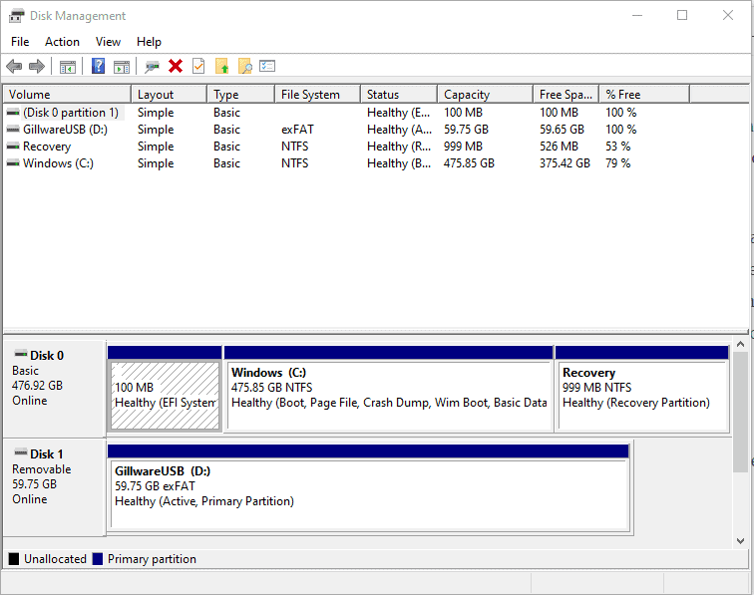Click the Forward arrow in the toolbar
This screenshot has height=595, width=754.
point(37,66)
